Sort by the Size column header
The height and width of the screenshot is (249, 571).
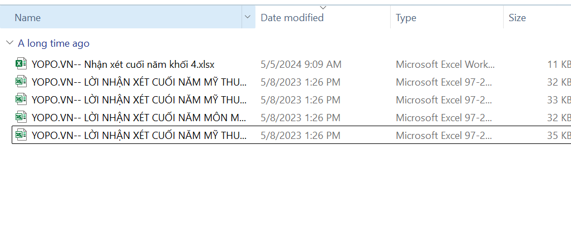pos(517,18)
